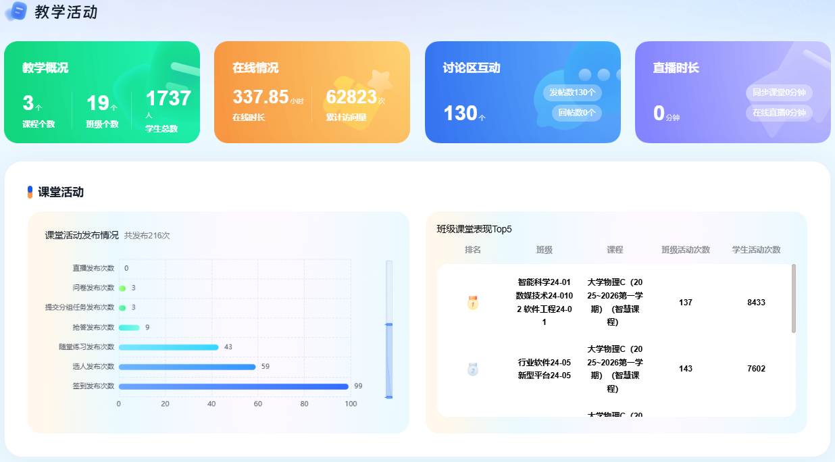Click the Top5 table vertical scrollbar
835x462 pixels.
click(x=794, y=298)
